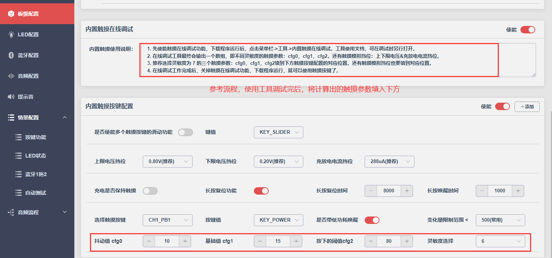
Task: Increase 长按复位时间 with plus button
Action: (x=407, y=191)
